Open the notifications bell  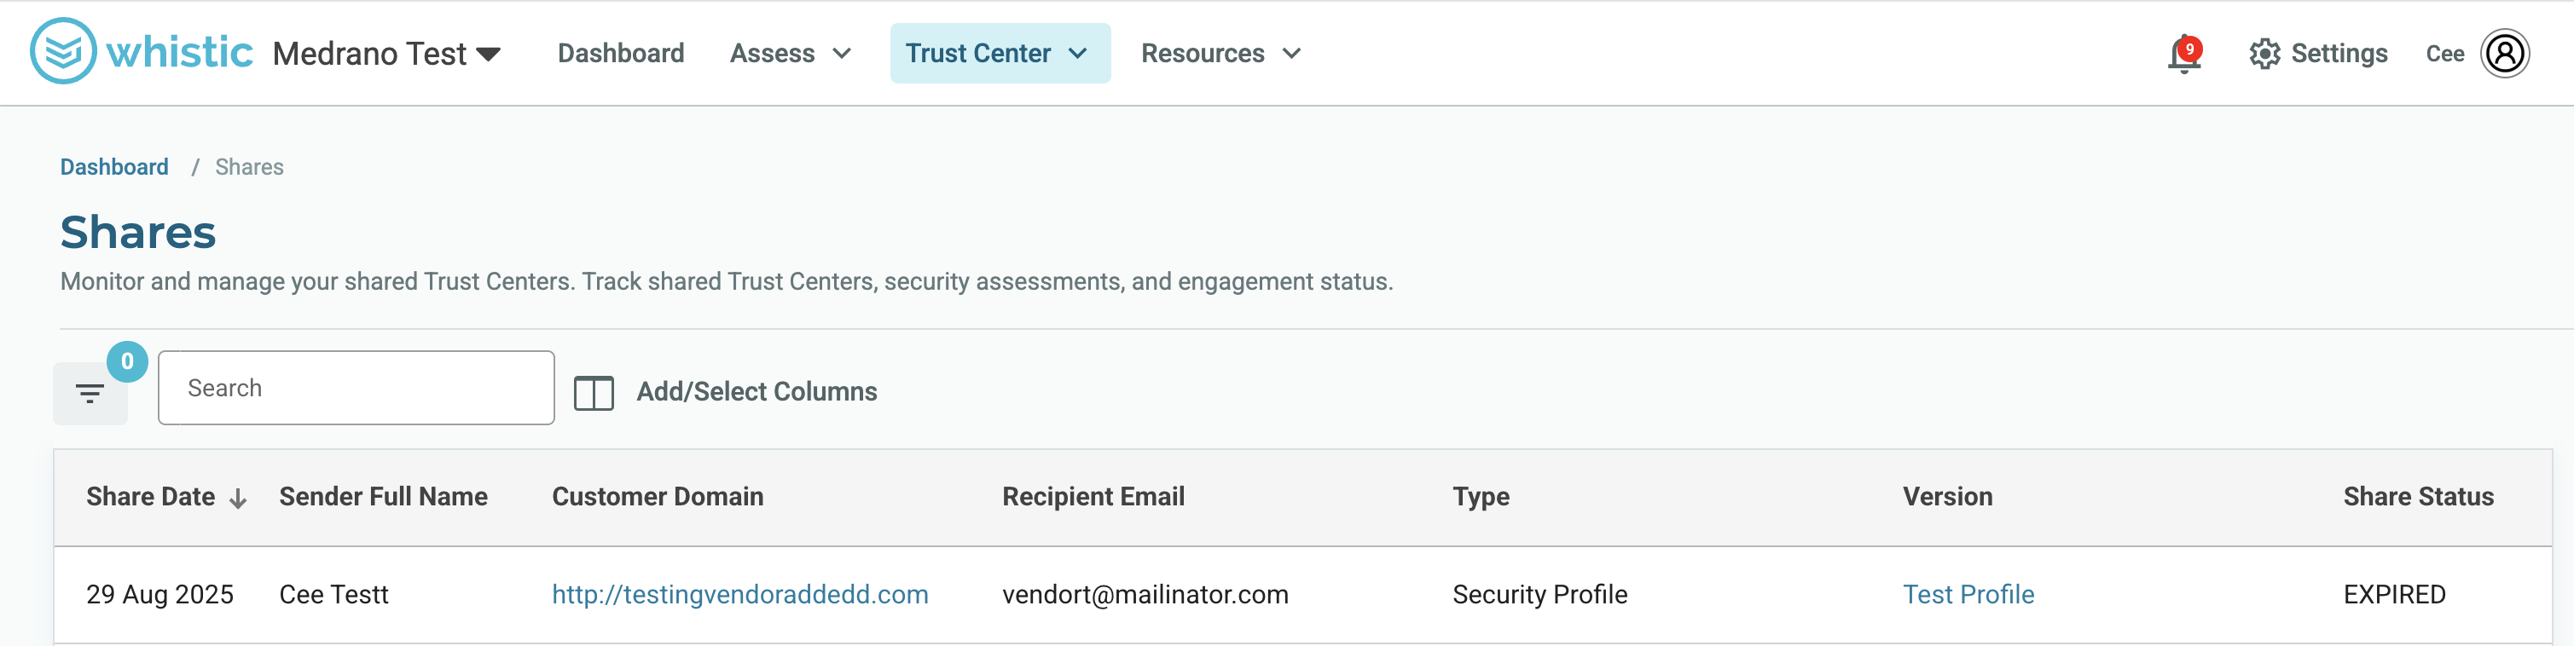click(2184, 54)
